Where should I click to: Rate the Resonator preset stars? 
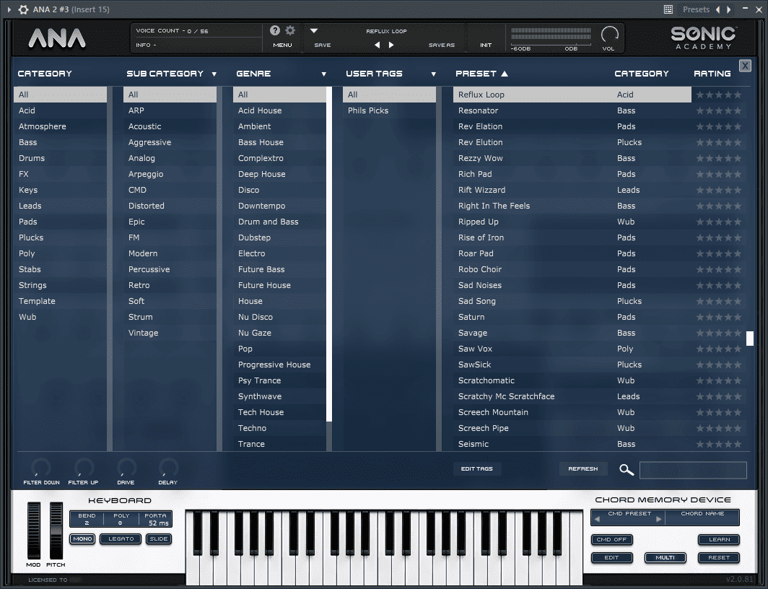click(x=718, y=110)
